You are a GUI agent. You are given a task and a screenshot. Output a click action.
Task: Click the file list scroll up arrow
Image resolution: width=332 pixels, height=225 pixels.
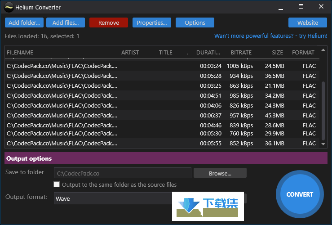[x=323, y=50]
